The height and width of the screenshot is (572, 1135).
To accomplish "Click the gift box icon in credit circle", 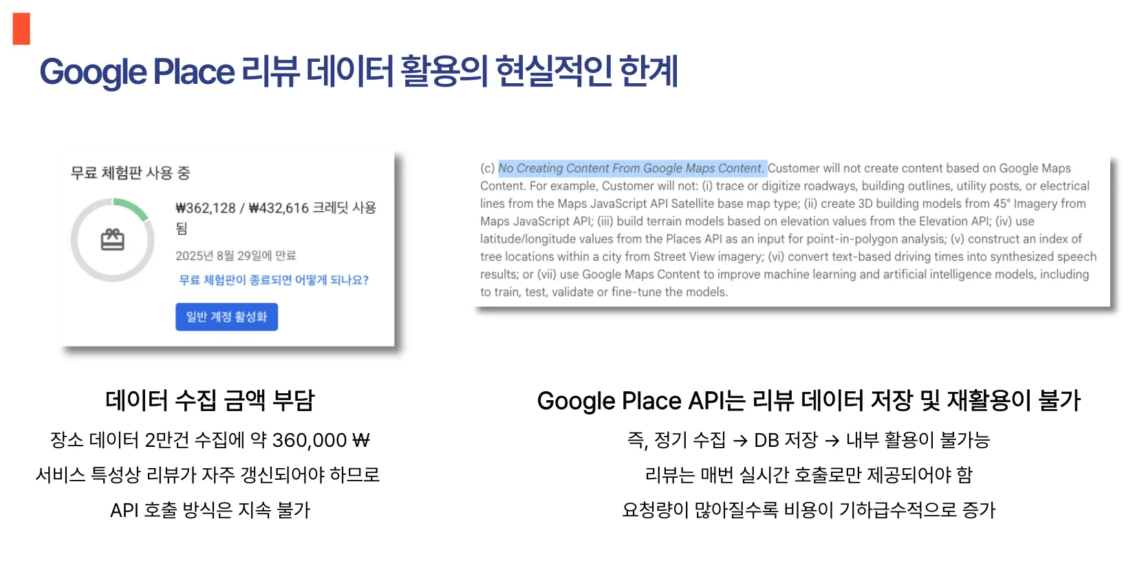I will pos(113,239).
